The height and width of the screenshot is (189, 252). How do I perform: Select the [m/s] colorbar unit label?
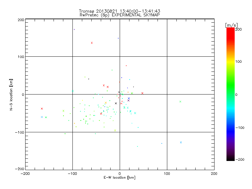[231, 25]
